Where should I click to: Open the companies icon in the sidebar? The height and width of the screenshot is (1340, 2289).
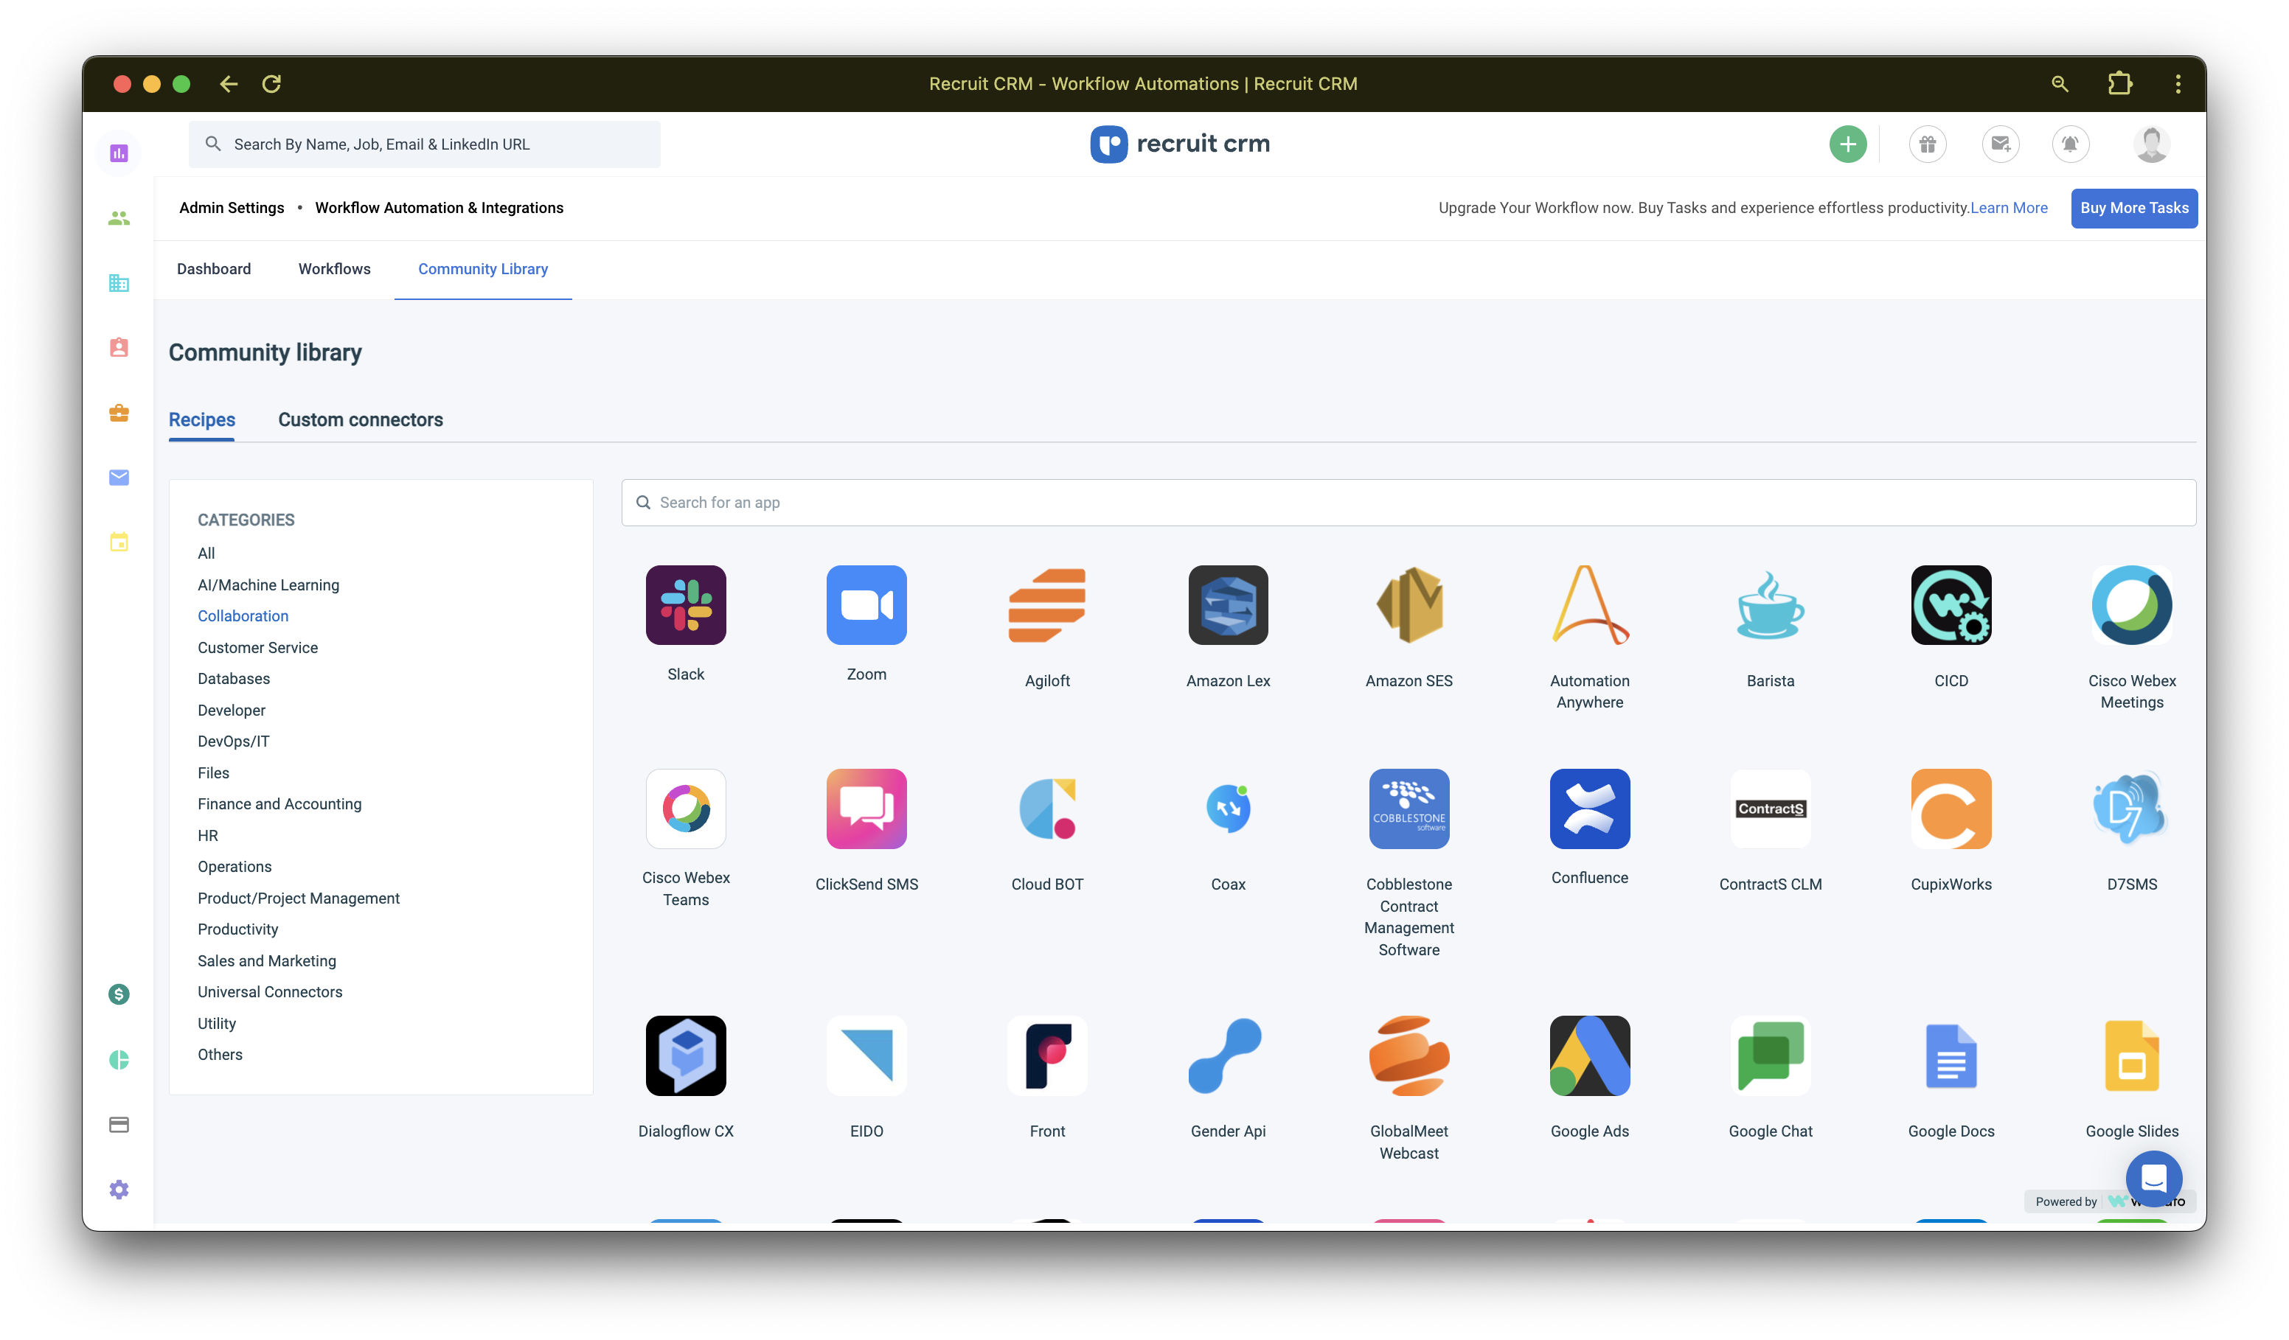pos(118,283)
